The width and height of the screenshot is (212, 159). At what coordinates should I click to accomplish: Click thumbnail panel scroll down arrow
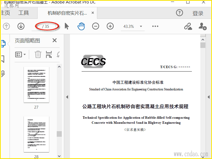pyautogui.click(x=59, y=156)
